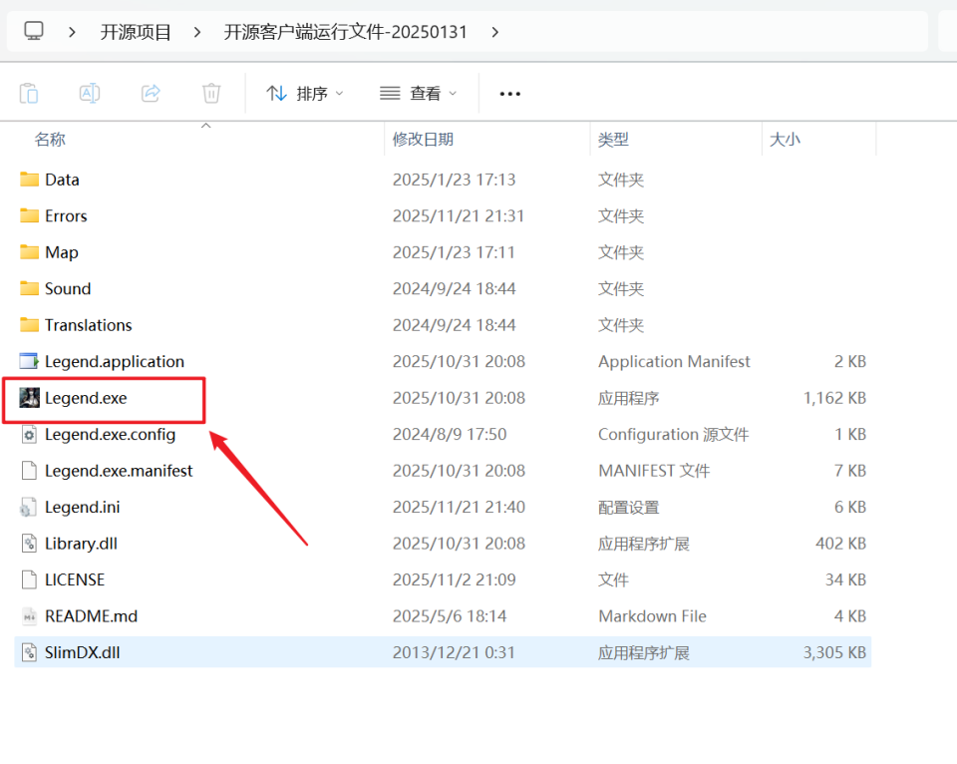Select the file name Legend.application
Image resolution: width=957 pixels, height=764 pixels.
115,361
